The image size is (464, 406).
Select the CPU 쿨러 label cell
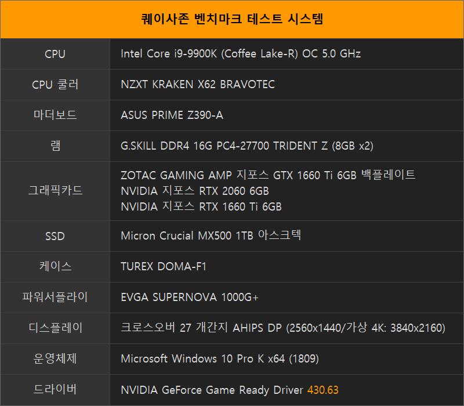click(x=55, y=85)
